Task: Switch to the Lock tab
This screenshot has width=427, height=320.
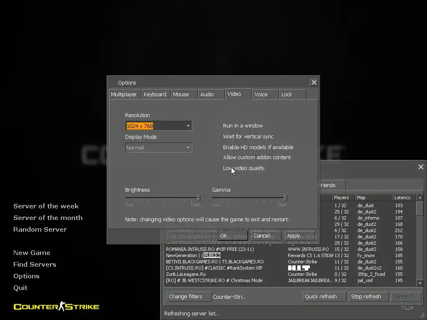Action: (x=292, y=95)
